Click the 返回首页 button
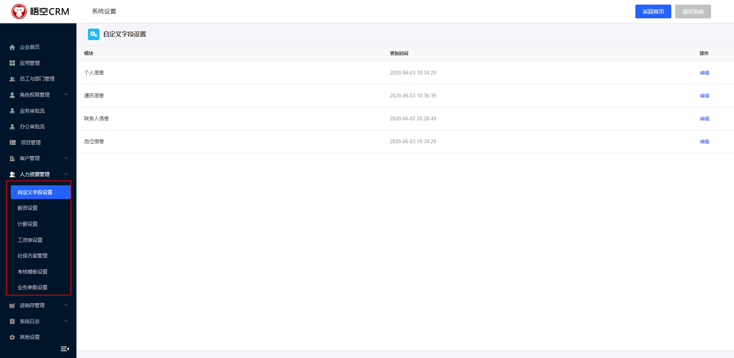 pos(653,11)
